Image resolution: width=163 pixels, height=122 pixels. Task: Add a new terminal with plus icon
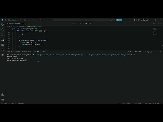[144, 52]
